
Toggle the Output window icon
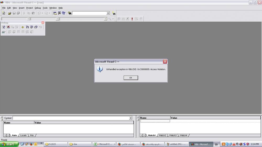tap(59, 13)
